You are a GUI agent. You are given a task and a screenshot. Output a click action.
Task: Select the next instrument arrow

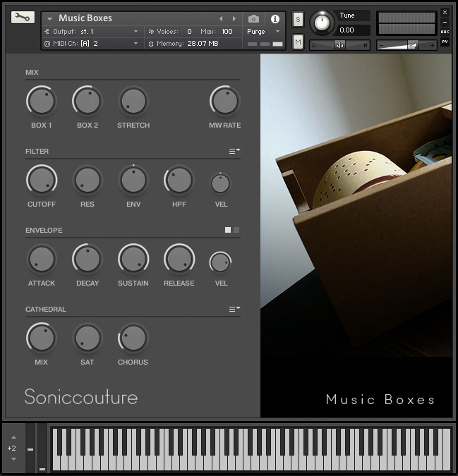coord(234,19)
